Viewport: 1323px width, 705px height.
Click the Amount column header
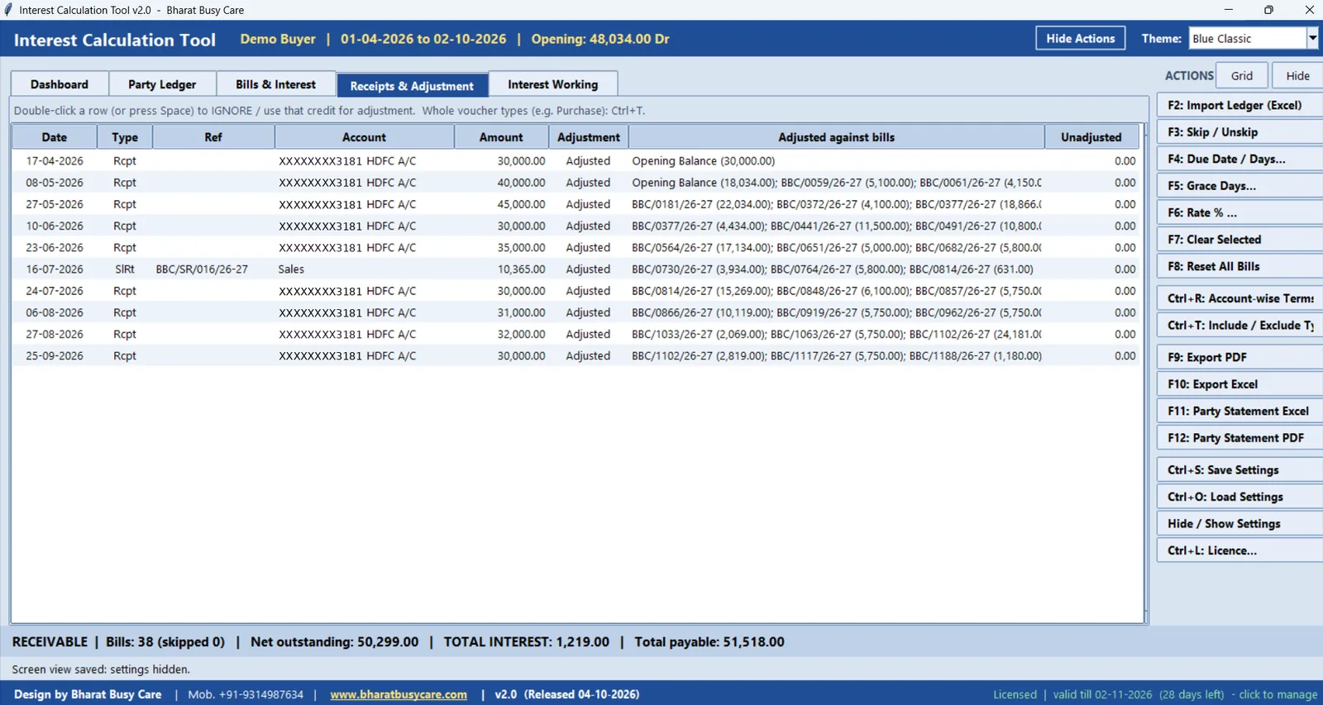click(501, 137)
